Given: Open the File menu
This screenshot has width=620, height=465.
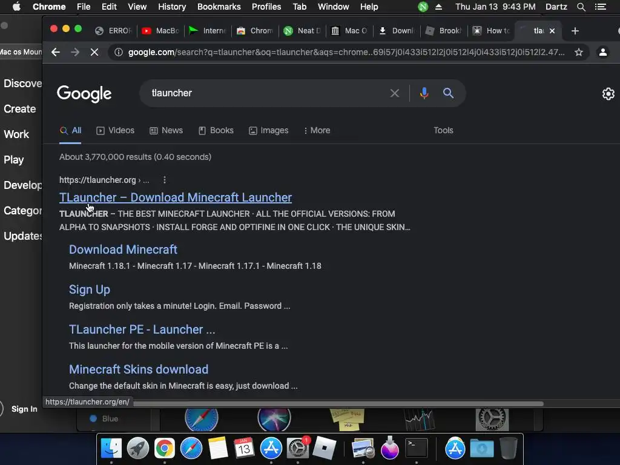Looking at the screenshot, I should pos(84,7).
